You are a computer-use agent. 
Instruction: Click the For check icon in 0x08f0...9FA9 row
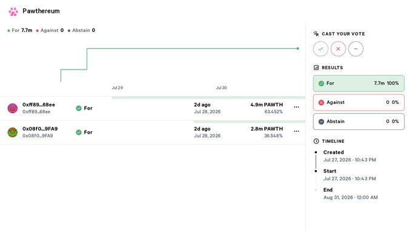click(x=79, y=132)
